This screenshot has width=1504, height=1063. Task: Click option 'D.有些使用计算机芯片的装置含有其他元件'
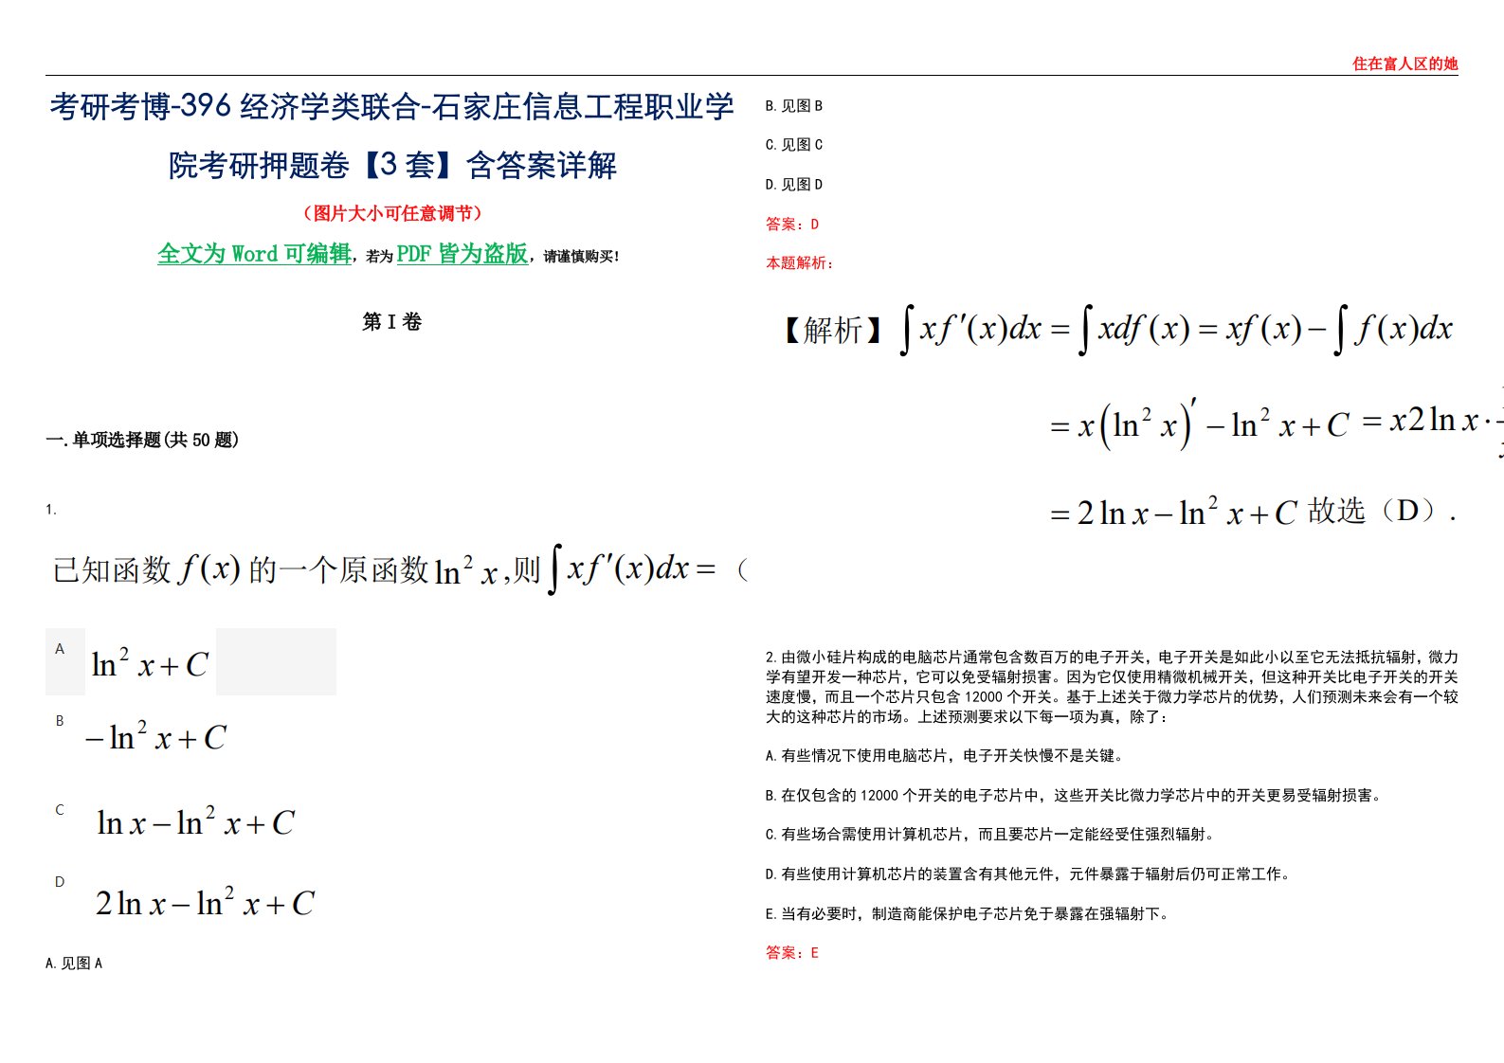(x=1029, y=874)
